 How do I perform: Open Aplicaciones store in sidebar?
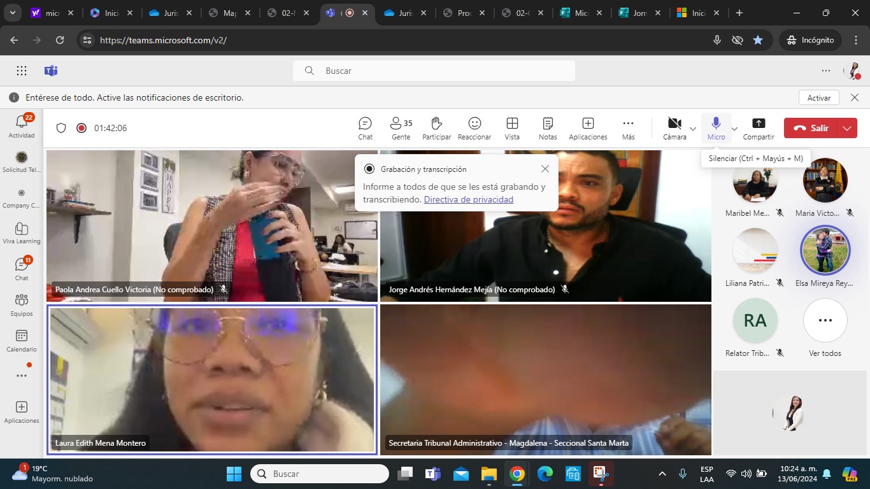[22, 411]
